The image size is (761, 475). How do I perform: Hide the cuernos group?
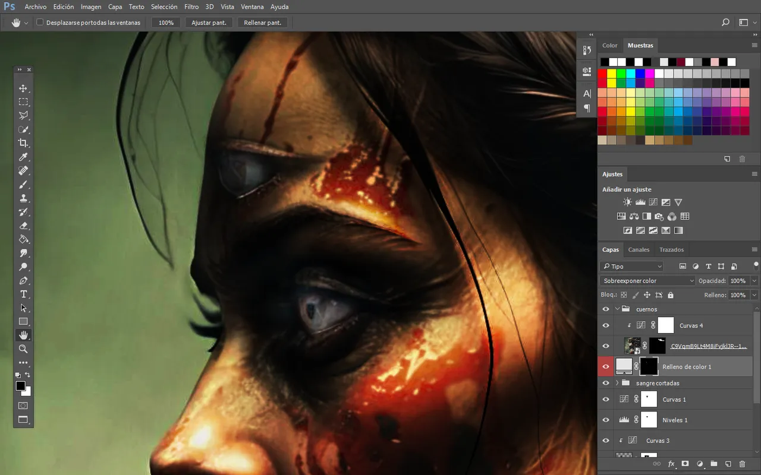606,309
